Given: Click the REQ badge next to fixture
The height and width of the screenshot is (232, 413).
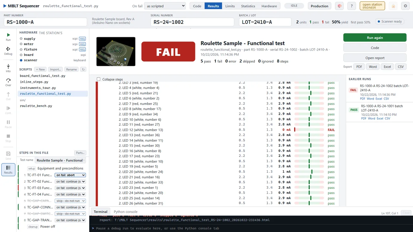Looking at the screenshot, I should point(82,50).
